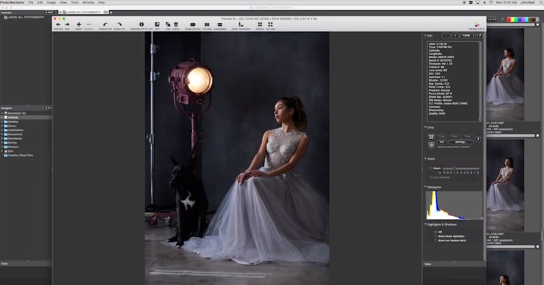Select first bride thumbnail in filmstrip
This screenshot has height=285, width=544.
point(505,74)
